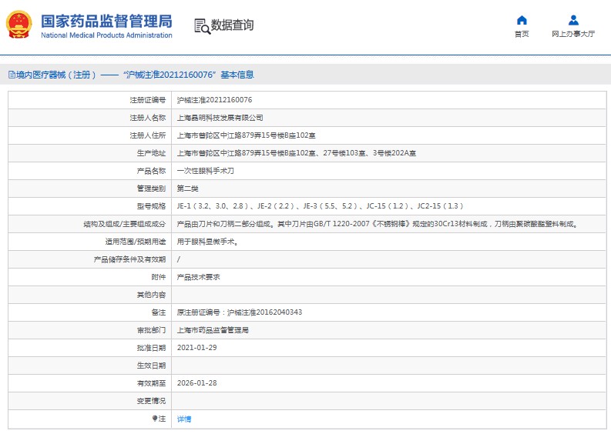Select the management category 第二类

[x=187, y=189]
